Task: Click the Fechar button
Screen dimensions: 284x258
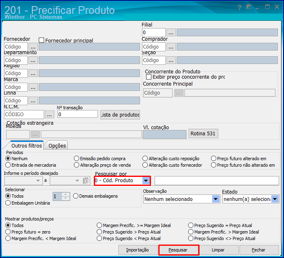Action: click(259, 250)
